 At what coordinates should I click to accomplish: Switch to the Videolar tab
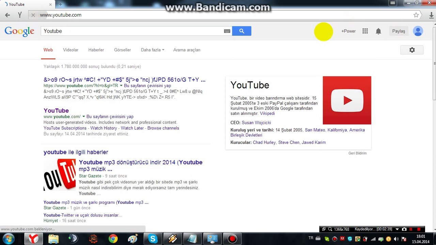[x=71, y=50]
